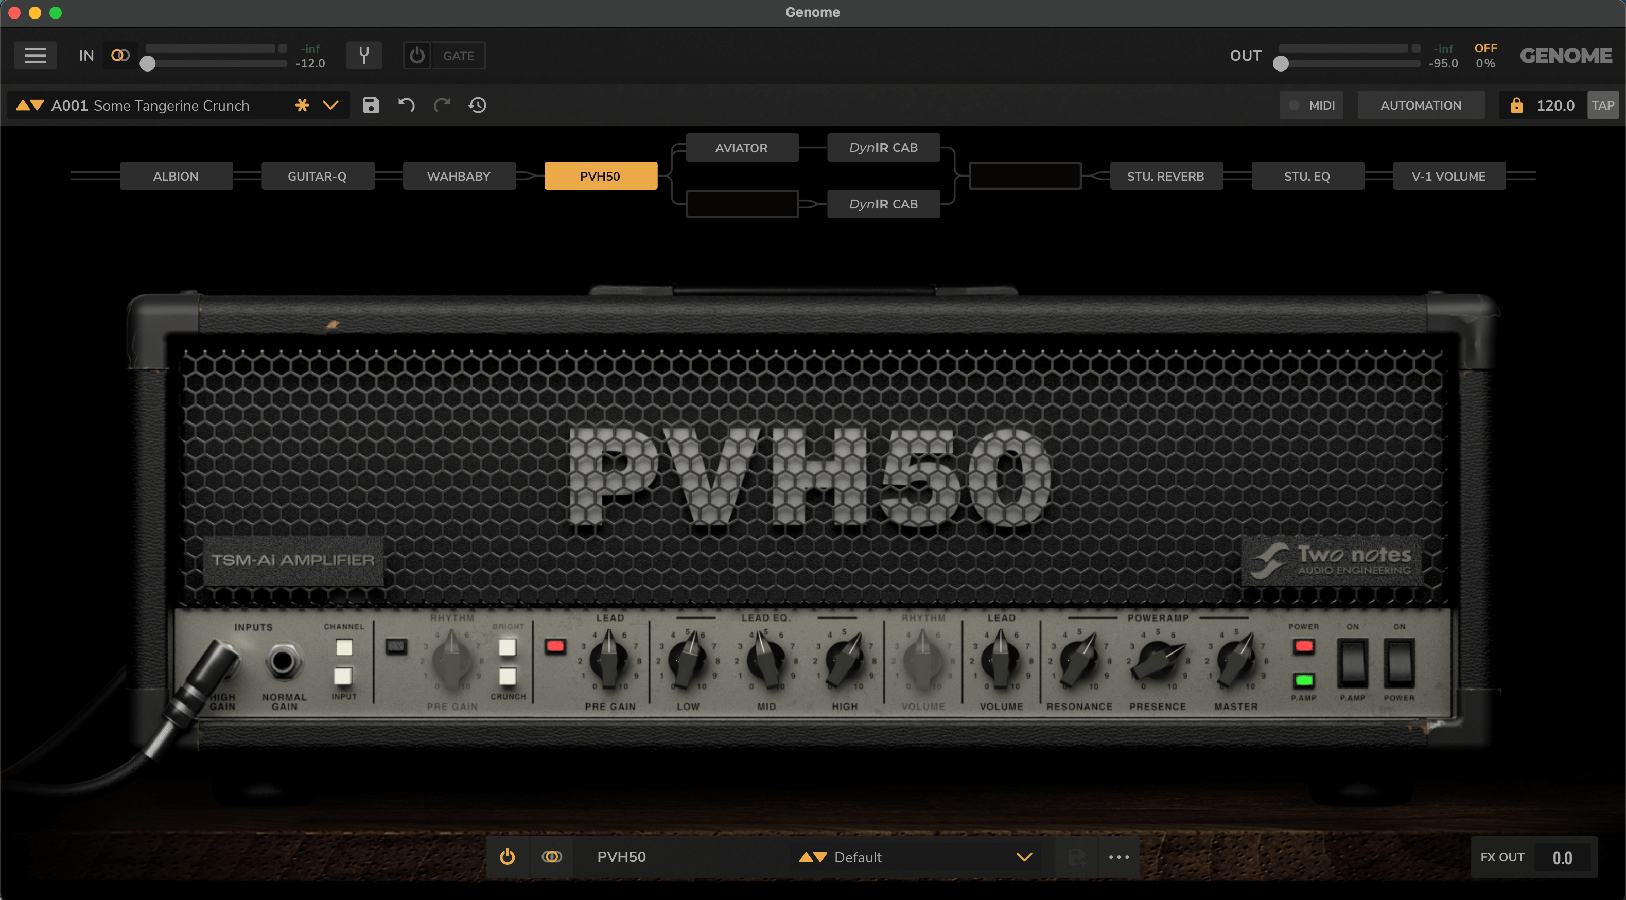The height and width of the screenshot is (900, 1626).
Task: Undo the last change
Action: pyautogui.click(x=407, y=105)
